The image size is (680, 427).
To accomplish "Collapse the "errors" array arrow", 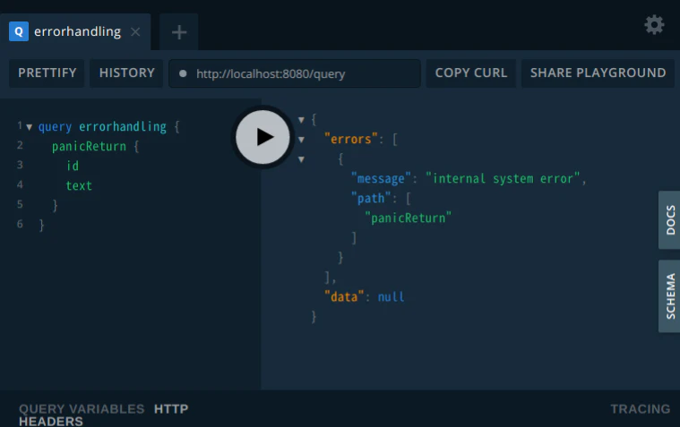I will click(x=301, y=140).
